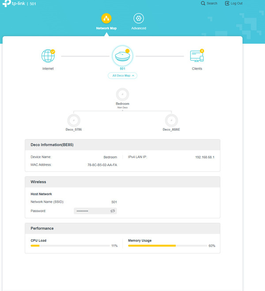Click the Search magnifier icon

(203, 4)
